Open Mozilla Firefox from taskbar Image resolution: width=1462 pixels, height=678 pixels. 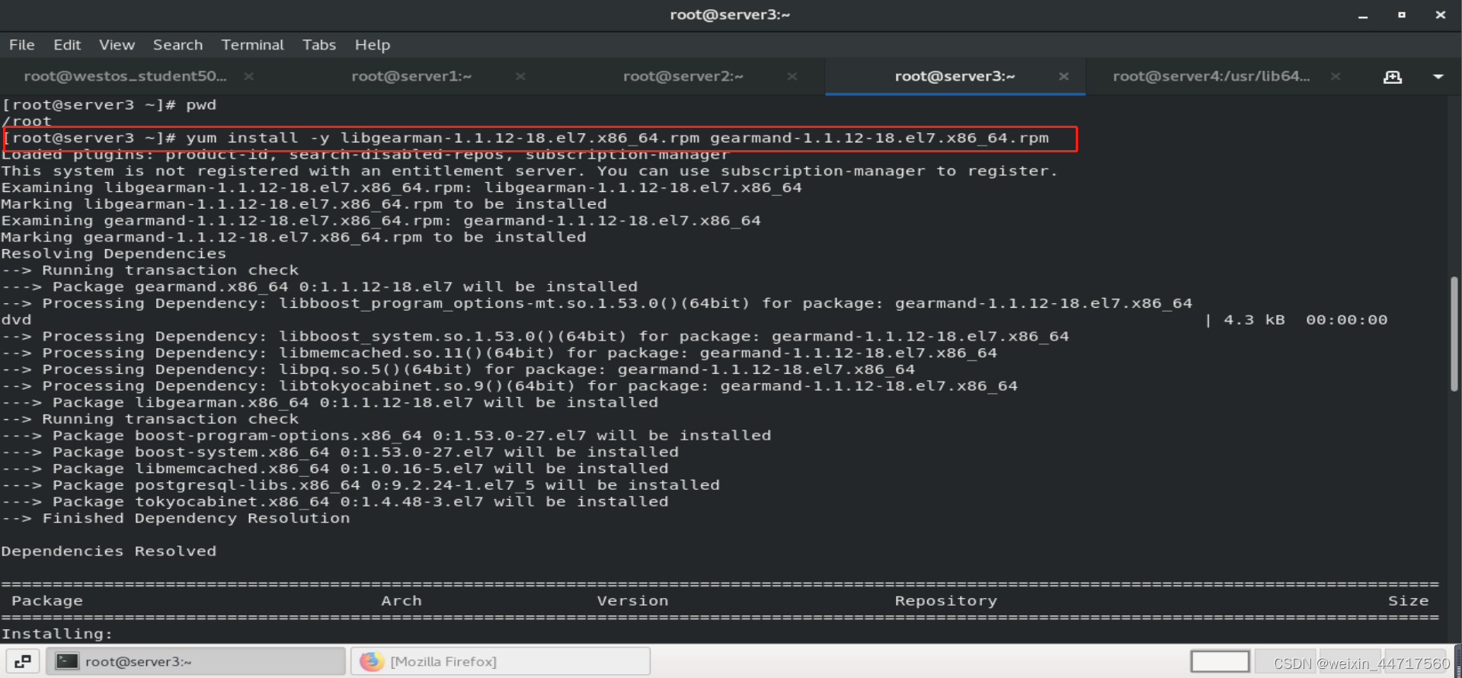pos(501,661)
